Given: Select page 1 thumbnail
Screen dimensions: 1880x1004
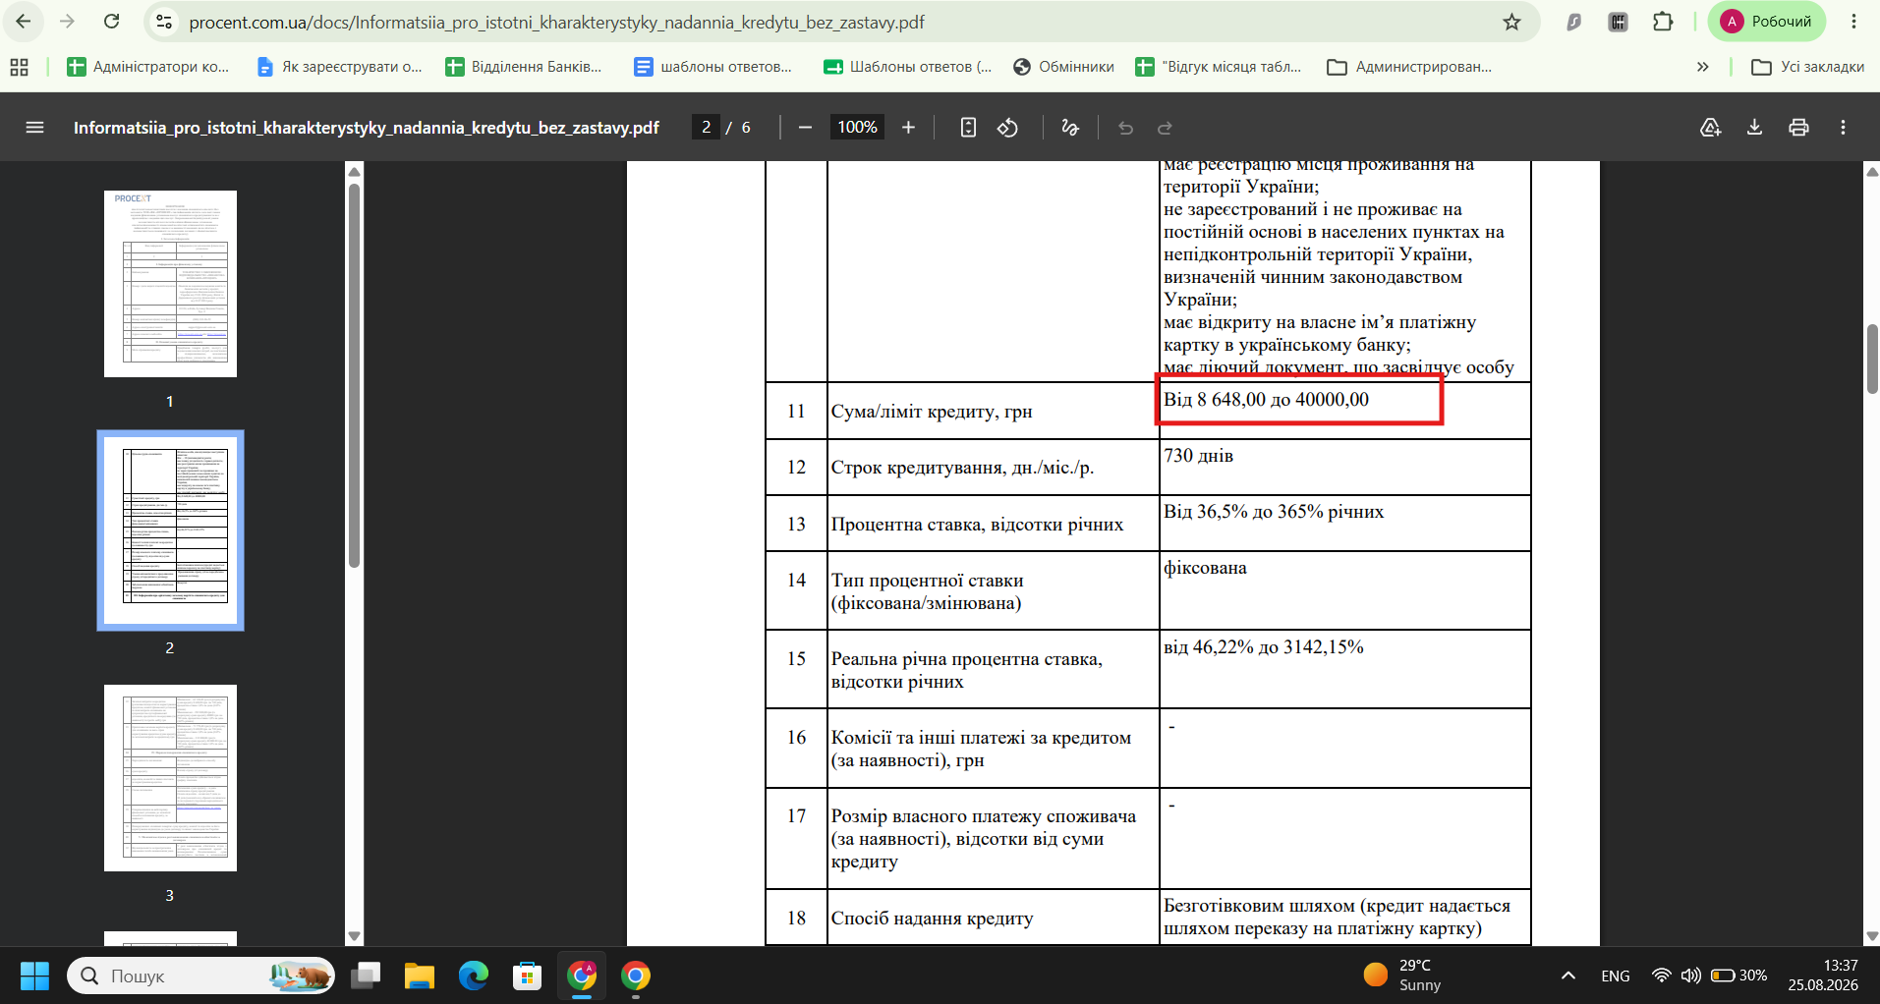Looking at the screenshot, I should [170, 284].
